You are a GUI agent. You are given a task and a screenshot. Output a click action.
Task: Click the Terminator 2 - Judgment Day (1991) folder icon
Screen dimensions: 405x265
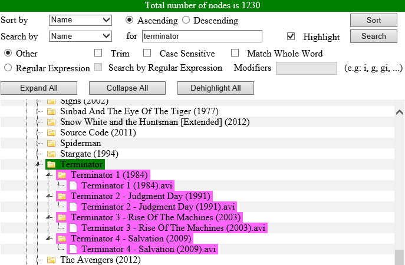(62, 196)
